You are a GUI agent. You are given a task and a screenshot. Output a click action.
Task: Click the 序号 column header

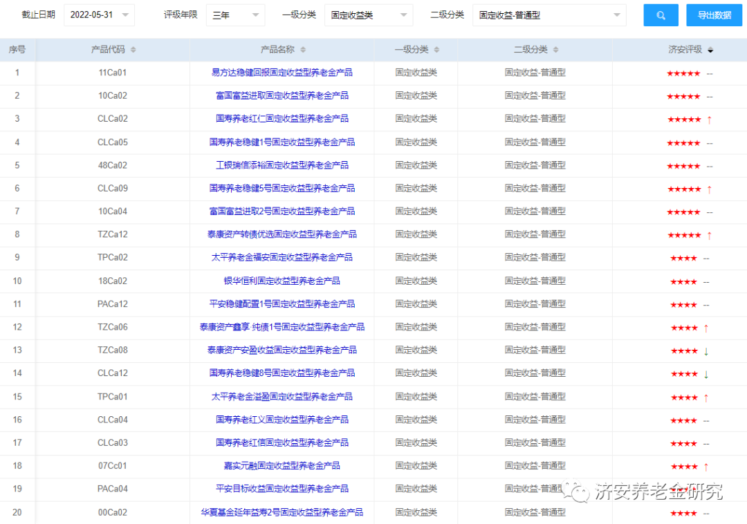tap(17, 50)
